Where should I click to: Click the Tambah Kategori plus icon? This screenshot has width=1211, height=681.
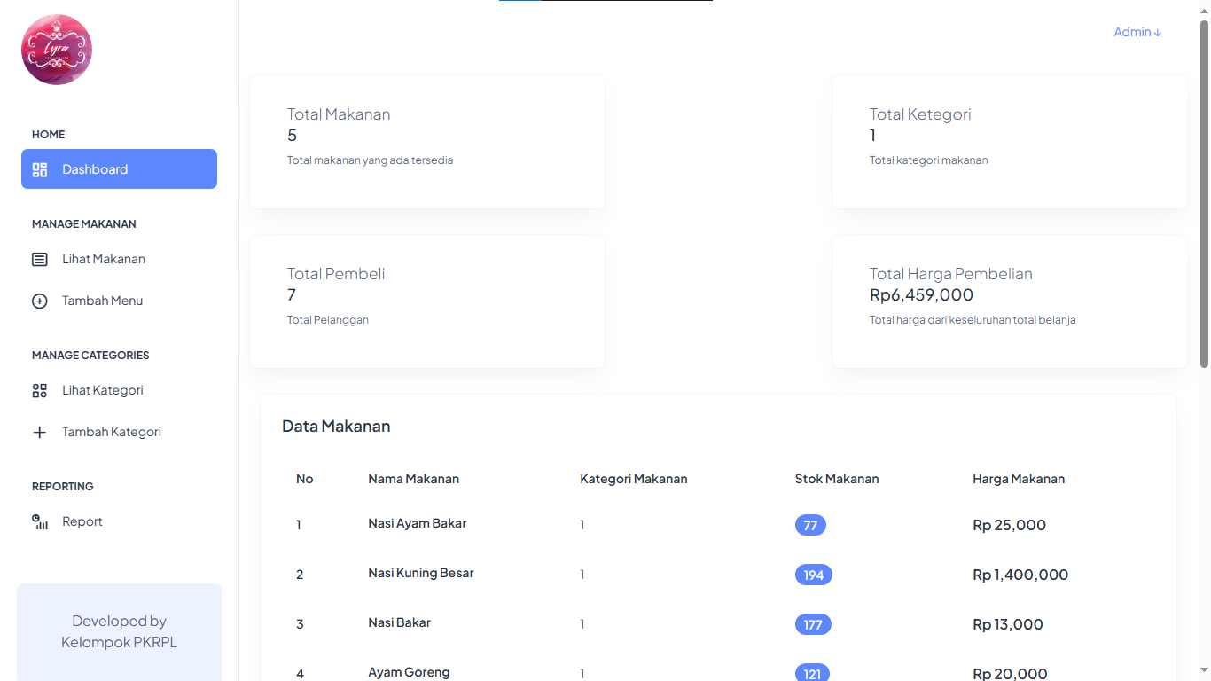pos(40,433)
